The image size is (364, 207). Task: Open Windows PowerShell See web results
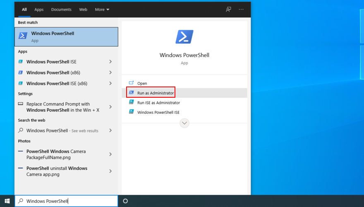[67, 130]
